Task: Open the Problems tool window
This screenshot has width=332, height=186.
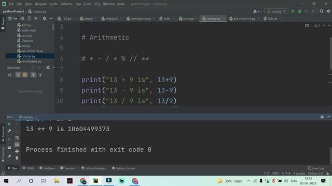Action: pos(47,168)
